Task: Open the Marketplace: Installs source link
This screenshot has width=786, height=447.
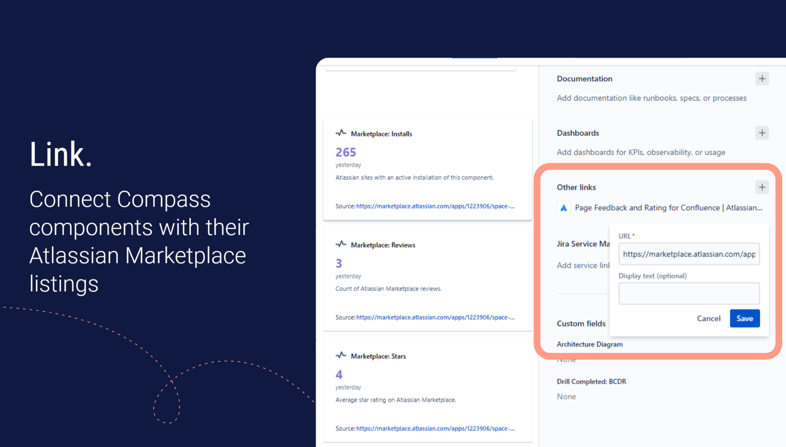Action: pyautogui.click(x=435, y=206)
